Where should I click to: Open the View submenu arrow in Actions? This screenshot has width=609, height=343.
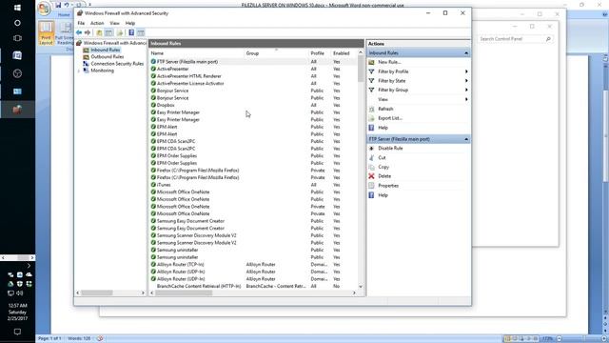pyautogui.click(x=466, y=99)
